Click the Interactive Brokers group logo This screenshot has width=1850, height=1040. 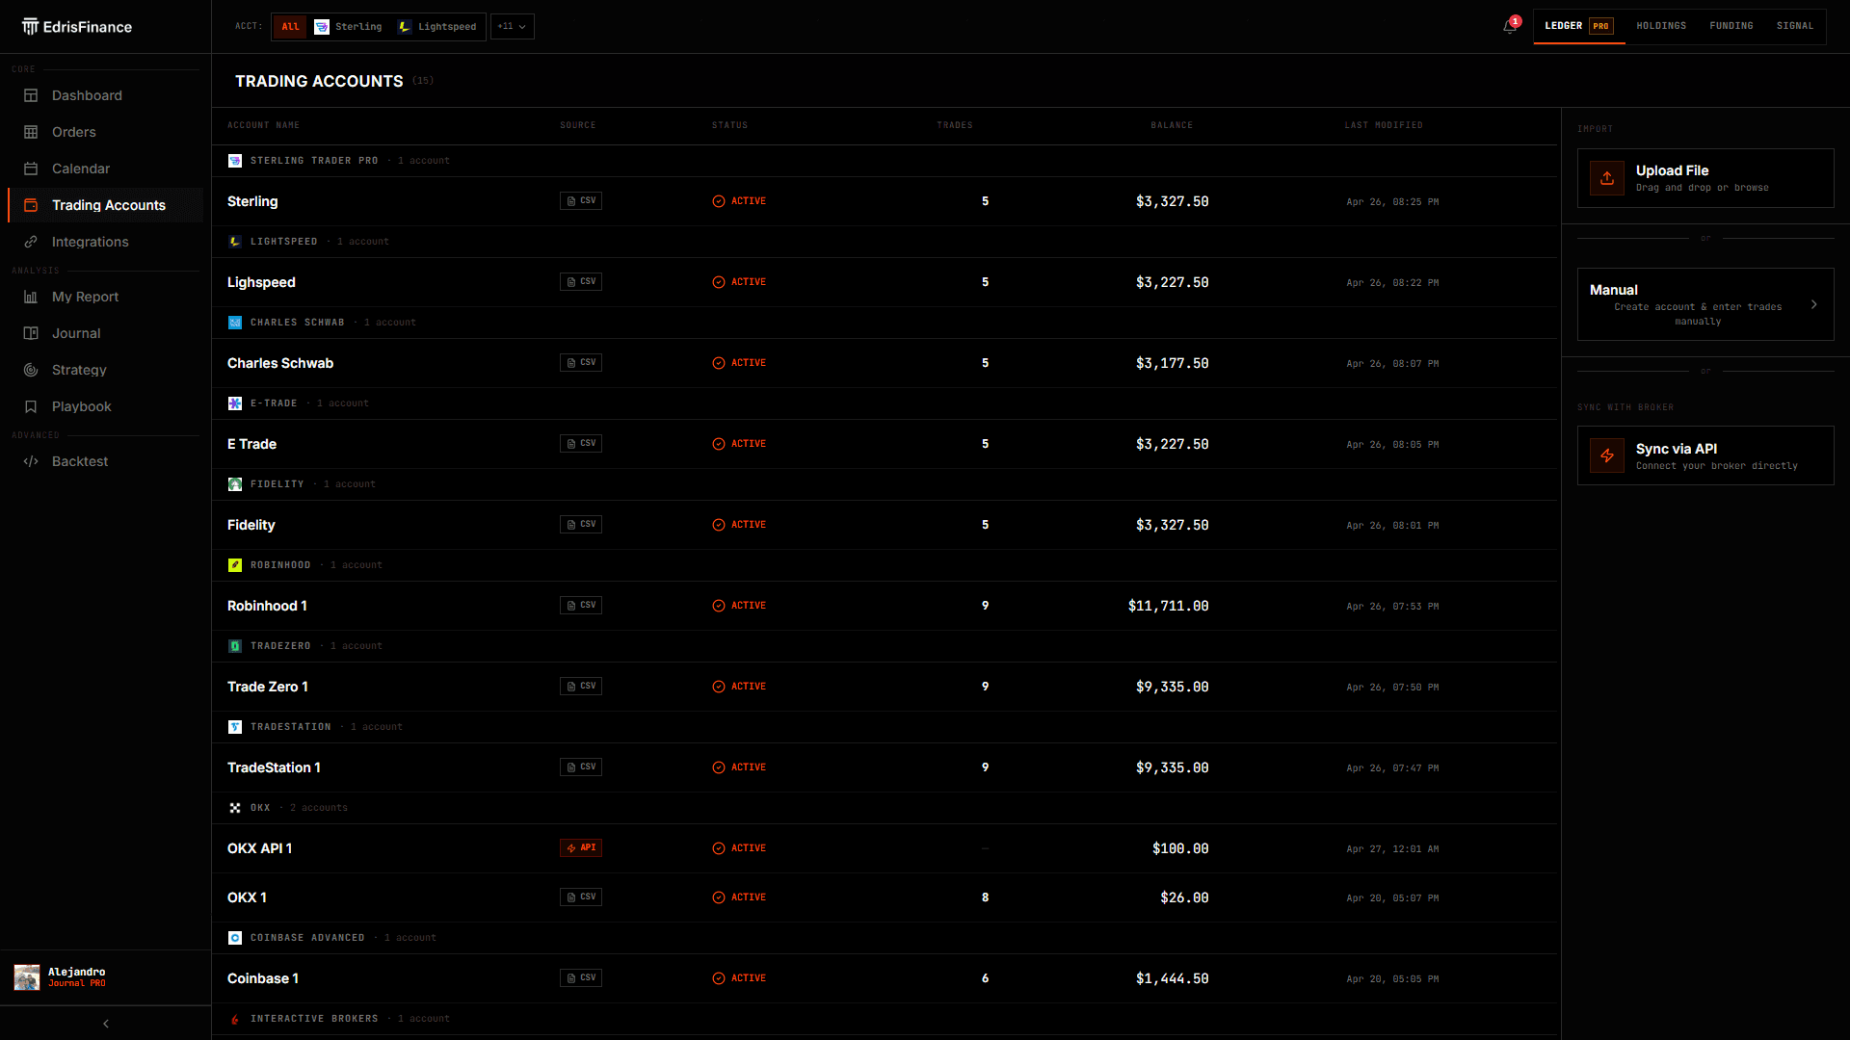235,1019
